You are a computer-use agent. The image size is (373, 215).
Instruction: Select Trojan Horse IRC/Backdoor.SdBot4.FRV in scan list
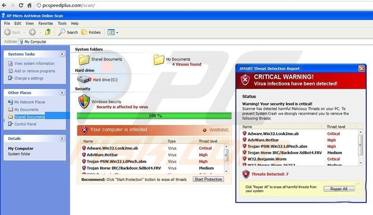(x=152, y=168)
